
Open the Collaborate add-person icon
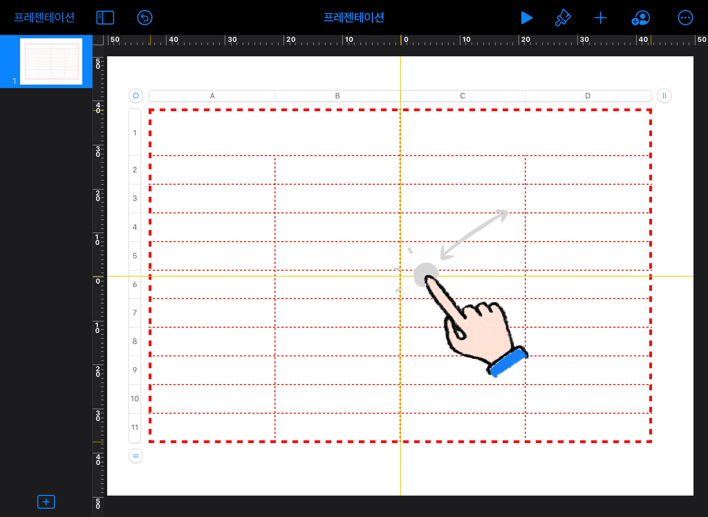[640, 18]
